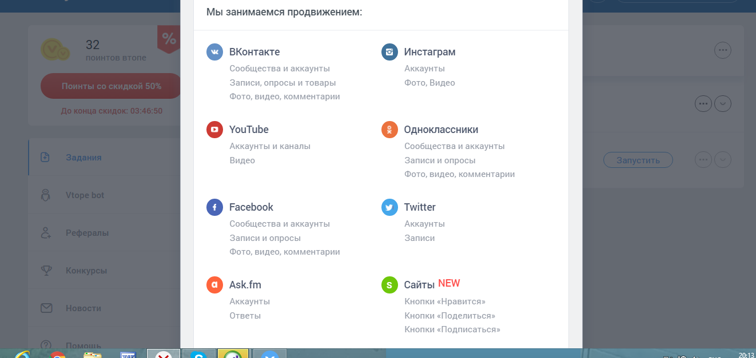
Task: Open Конкурсы with trophy icon
Action: (x=105, y=271)
